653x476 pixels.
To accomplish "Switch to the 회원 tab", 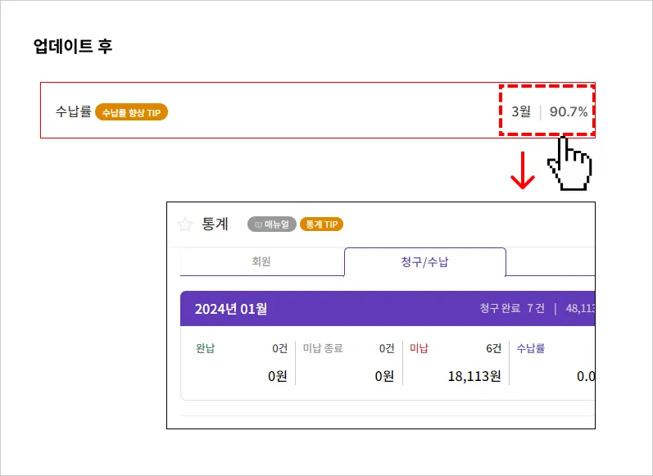I will coord(261,261).
